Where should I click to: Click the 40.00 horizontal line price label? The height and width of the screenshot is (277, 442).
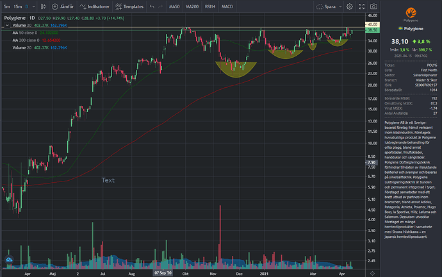[x=372, y=24]
